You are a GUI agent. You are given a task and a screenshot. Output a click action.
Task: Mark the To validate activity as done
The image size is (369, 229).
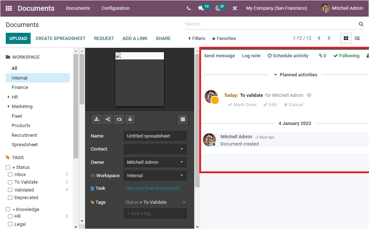242,105
